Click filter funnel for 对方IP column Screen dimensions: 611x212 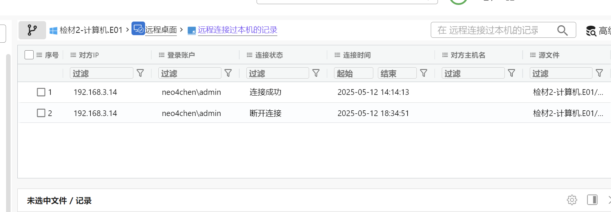pyautogui.click(x=140, y=73)
